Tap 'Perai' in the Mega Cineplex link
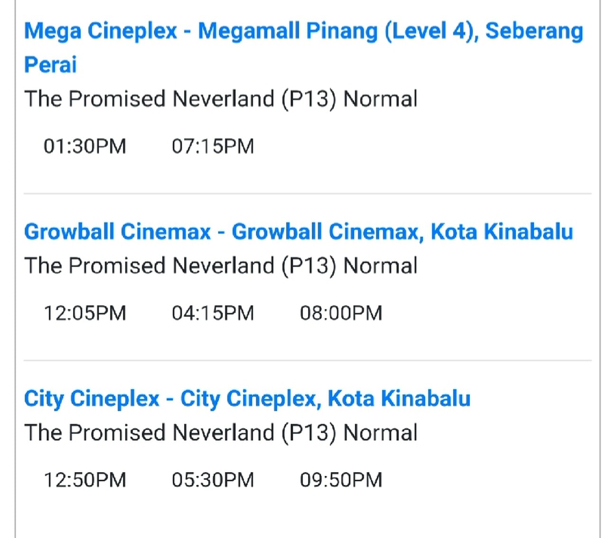 tap(50, 65)
